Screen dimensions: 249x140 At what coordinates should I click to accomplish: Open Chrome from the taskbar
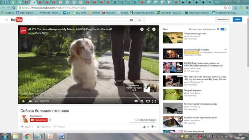pyautogui.click(x=27, y=136)
